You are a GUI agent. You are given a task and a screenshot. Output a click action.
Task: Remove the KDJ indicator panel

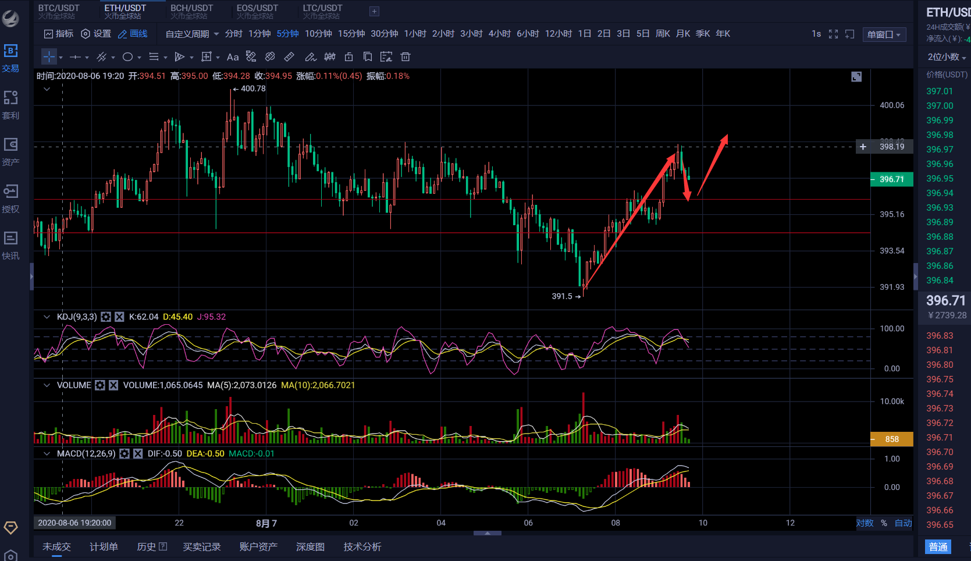coord(119,317)
